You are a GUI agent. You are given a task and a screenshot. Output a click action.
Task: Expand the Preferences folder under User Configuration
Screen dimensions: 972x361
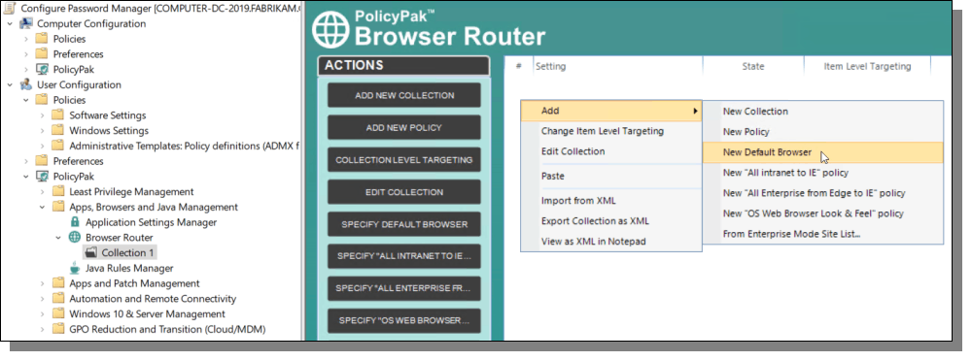coord(26,161)
